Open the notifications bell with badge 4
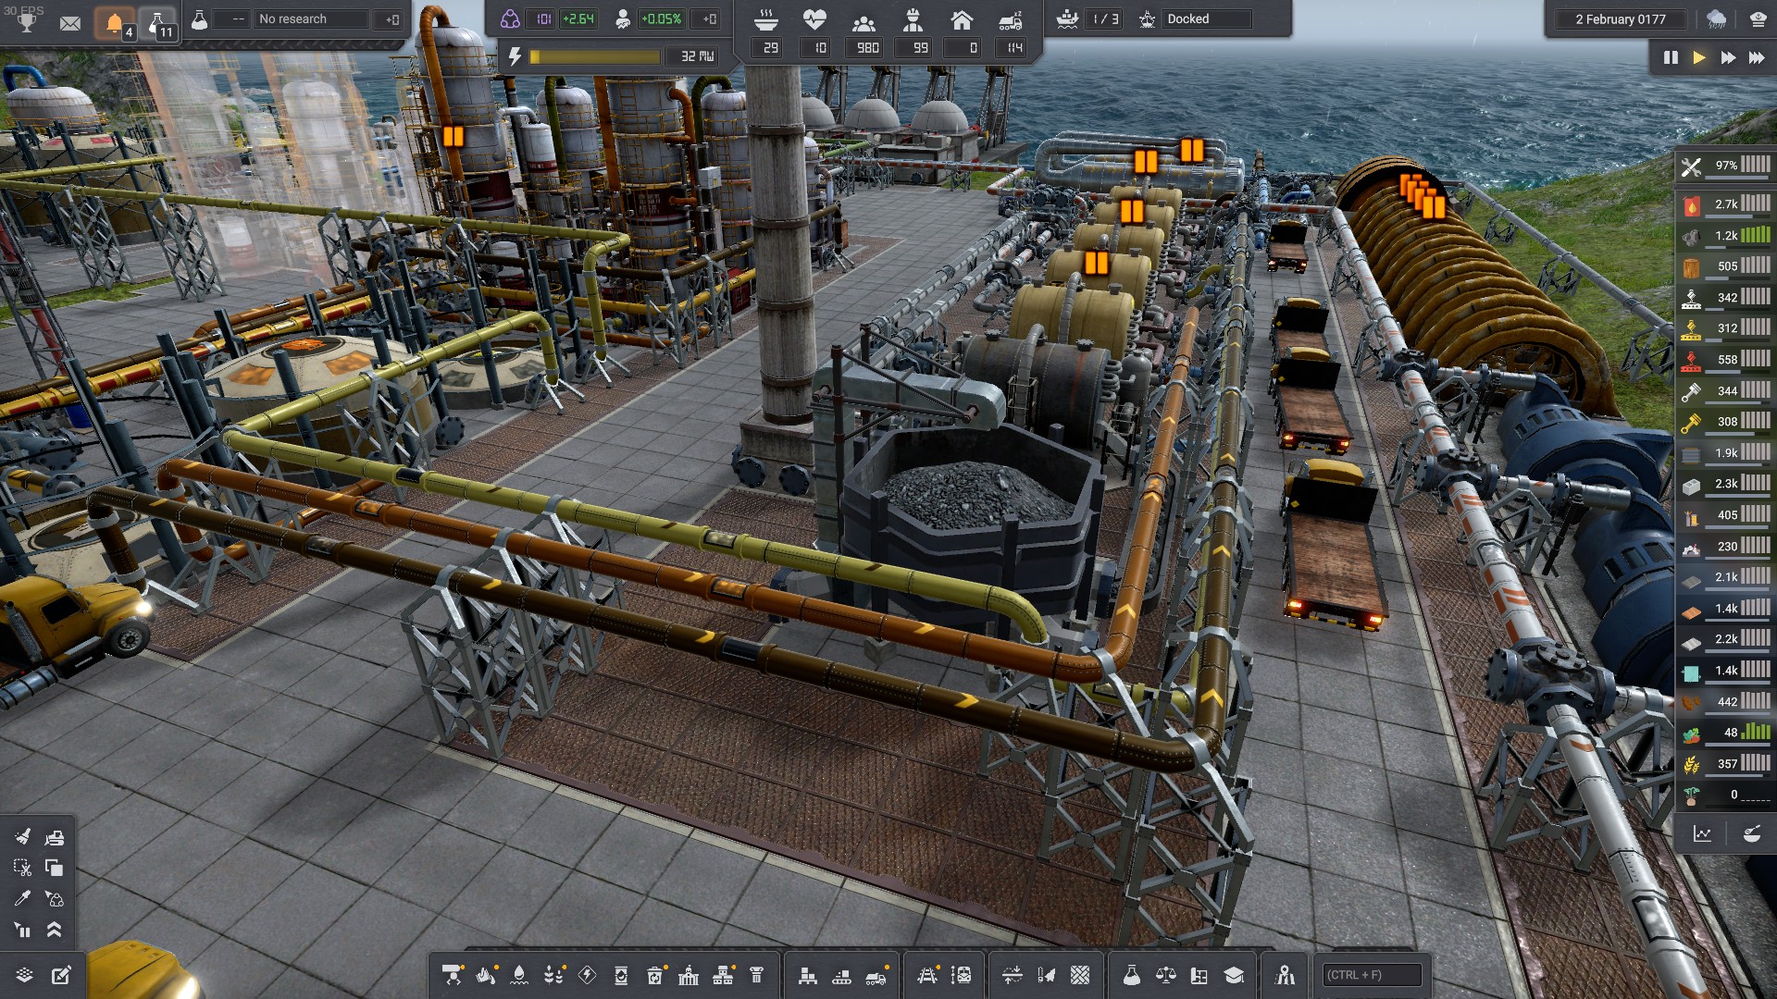The width and height of the screenshot is (1777, 999). [116, 24]
